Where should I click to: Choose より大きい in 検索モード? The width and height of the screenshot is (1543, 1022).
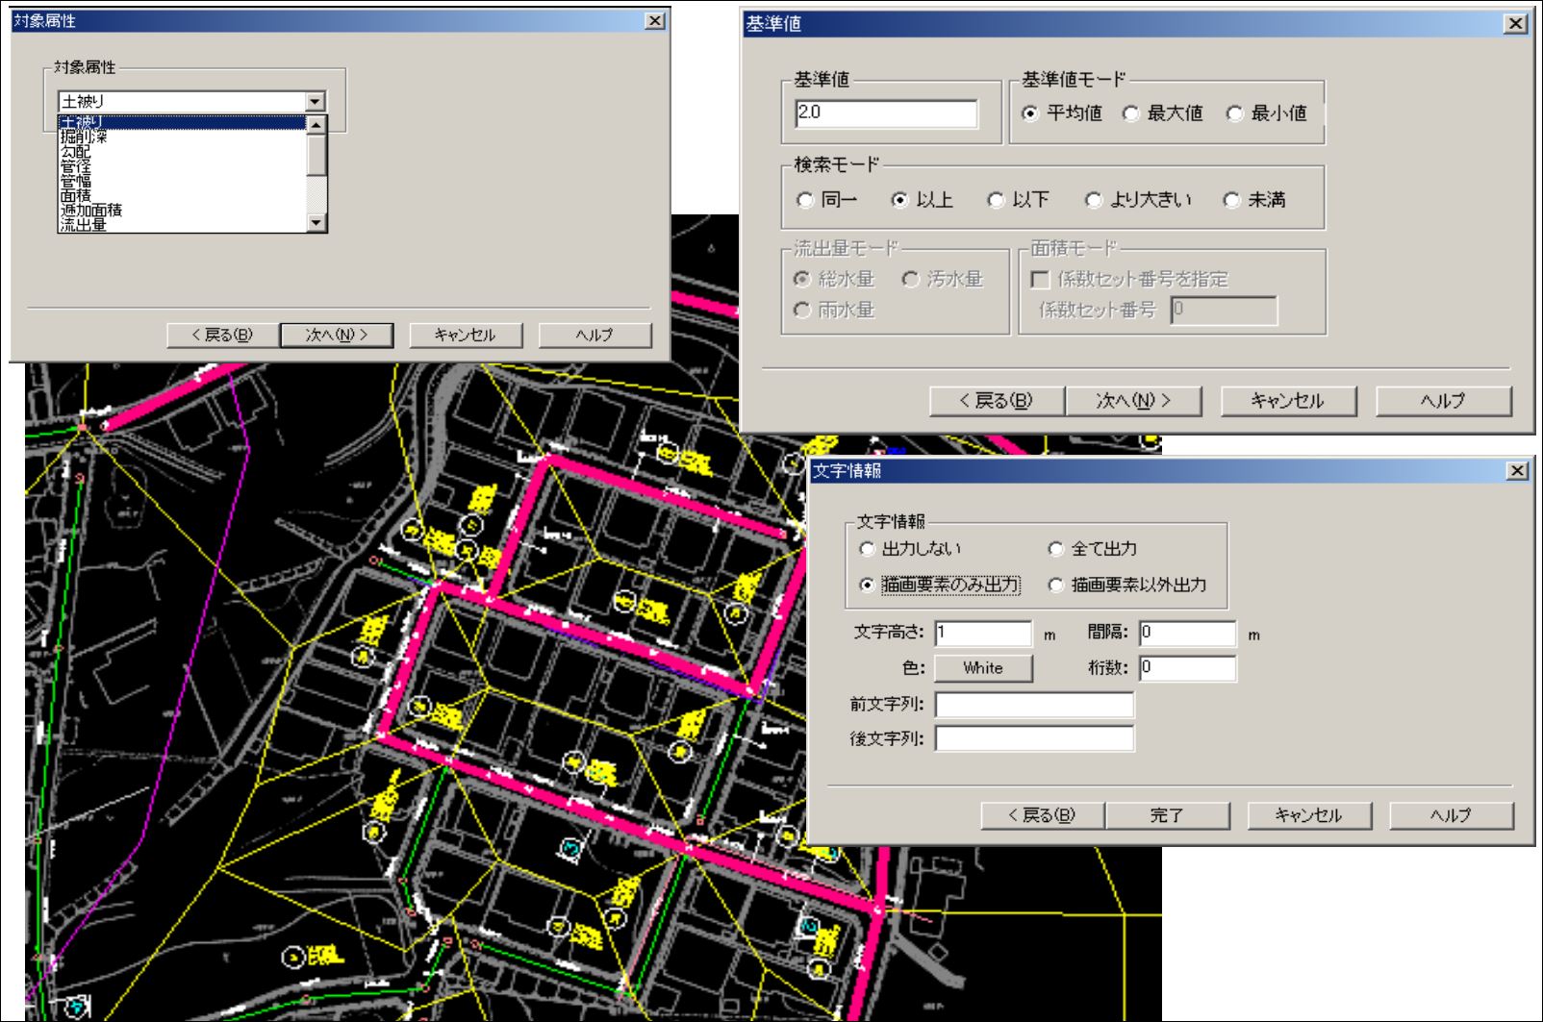1093,198
